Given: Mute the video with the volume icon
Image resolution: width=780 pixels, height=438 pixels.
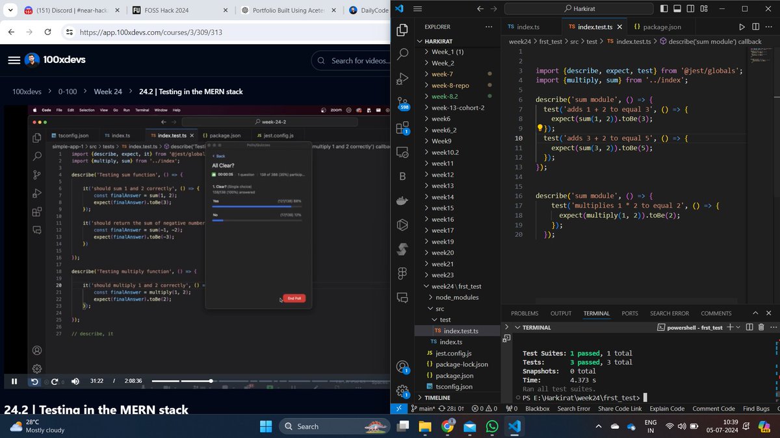Looking at the screenshot, I should coord(75,381).
